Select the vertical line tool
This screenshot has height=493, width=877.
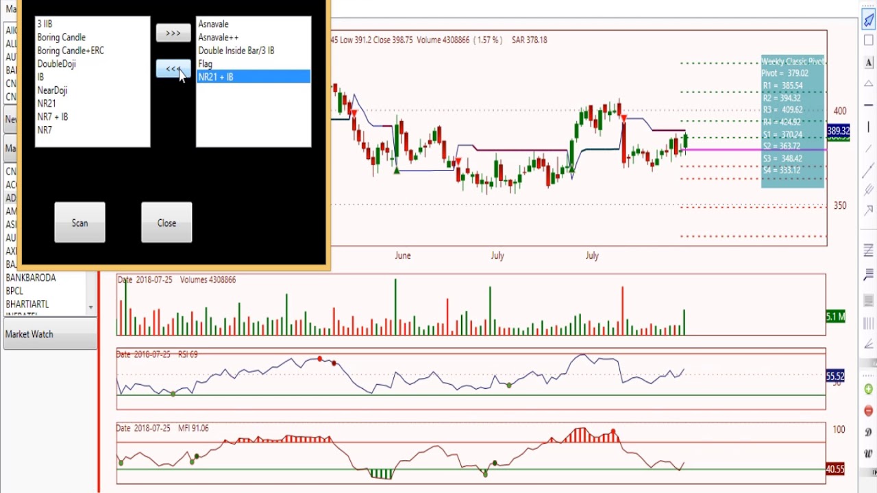click(869, 126)
